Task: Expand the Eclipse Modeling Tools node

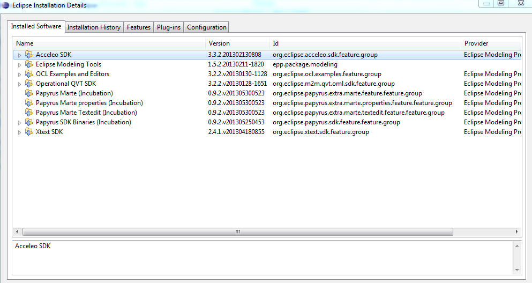Action: 19,65
